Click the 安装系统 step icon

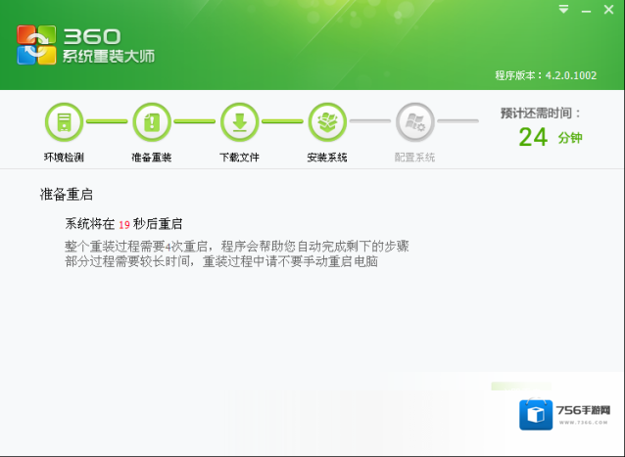(327, 122)
